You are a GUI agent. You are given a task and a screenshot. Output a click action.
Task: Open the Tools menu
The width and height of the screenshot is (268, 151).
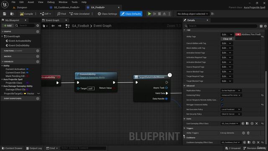click(x=75, y=2)
